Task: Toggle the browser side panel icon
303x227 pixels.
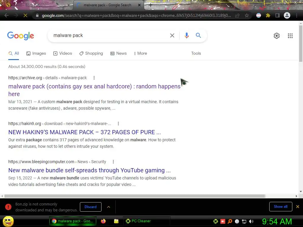Action: click(278, 15)
